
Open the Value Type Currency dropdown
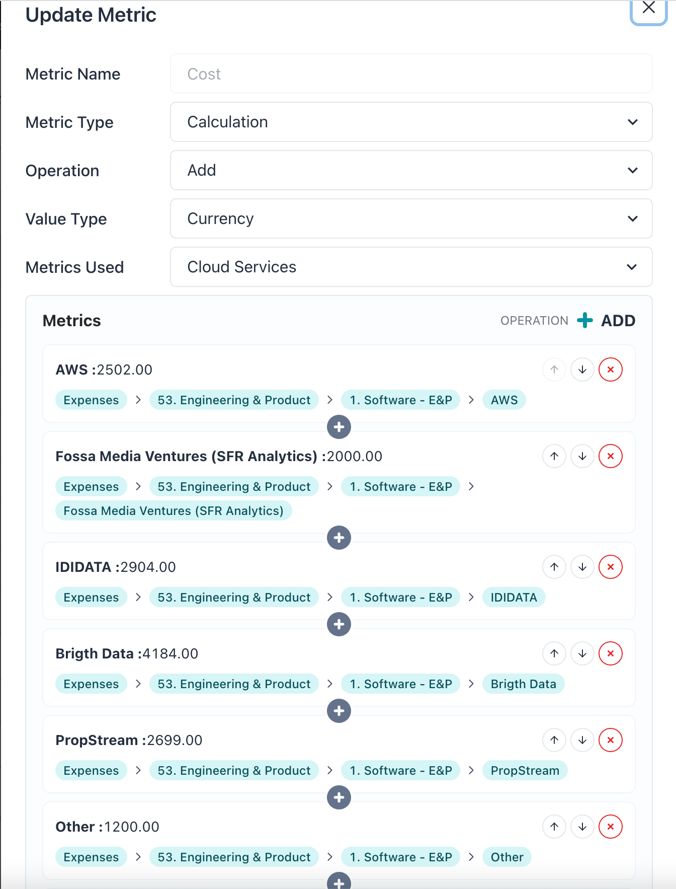click(x=411, y=218)
